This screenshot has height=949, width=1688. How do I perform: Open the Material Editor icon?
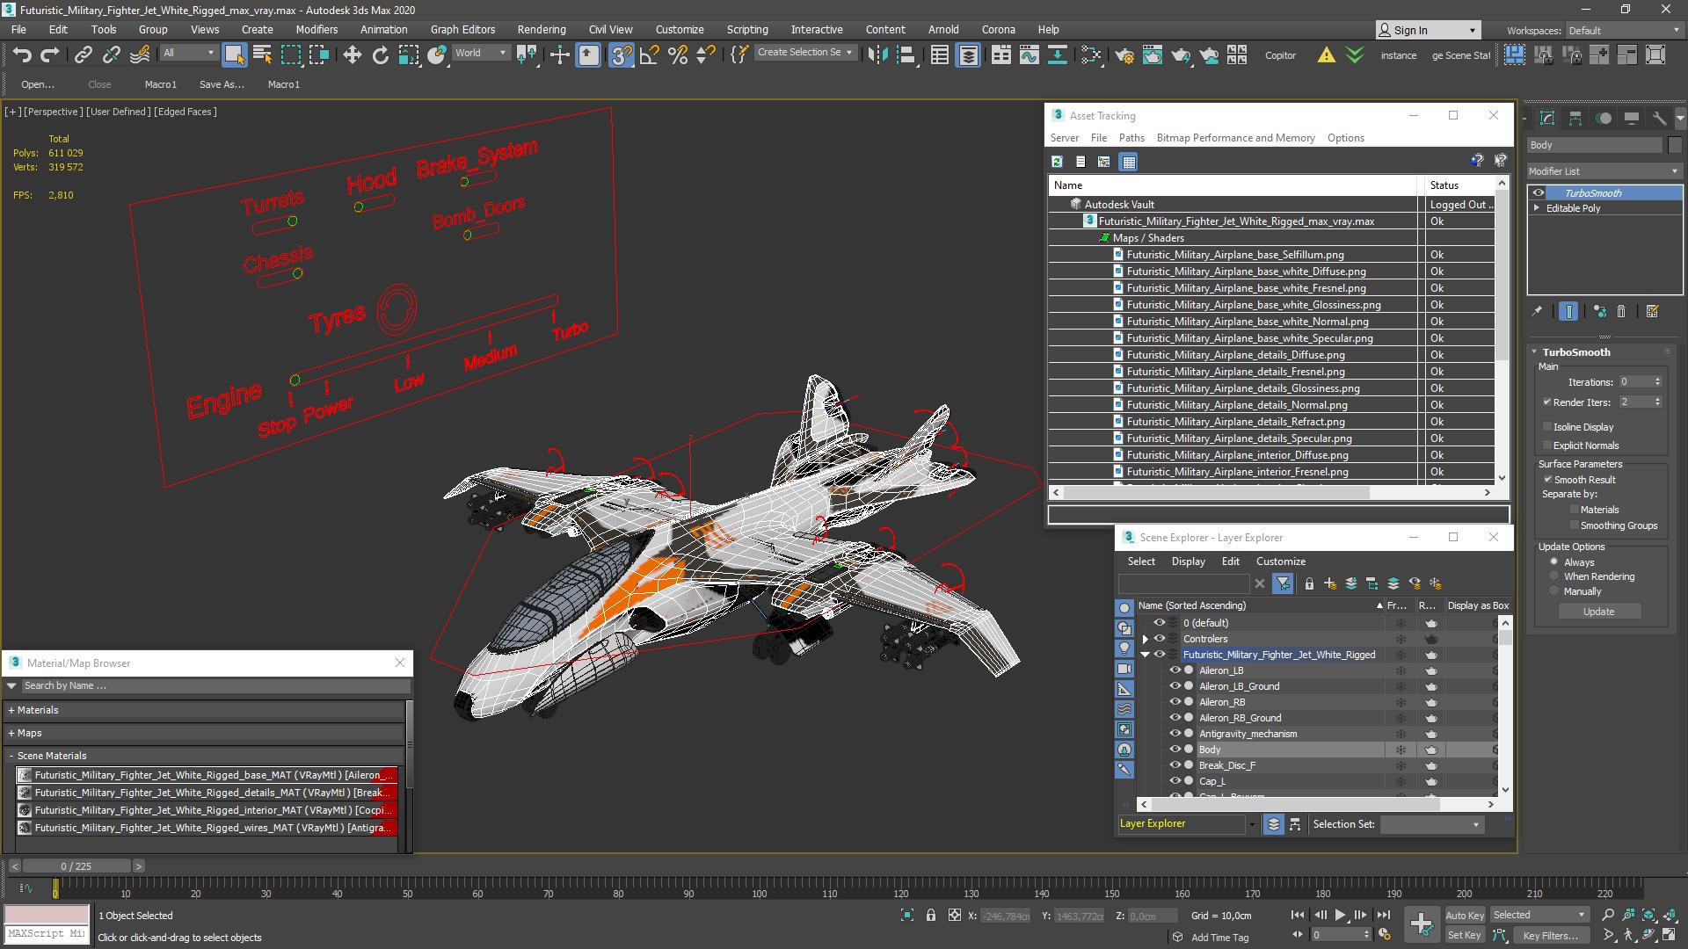tap(1091, 54)
